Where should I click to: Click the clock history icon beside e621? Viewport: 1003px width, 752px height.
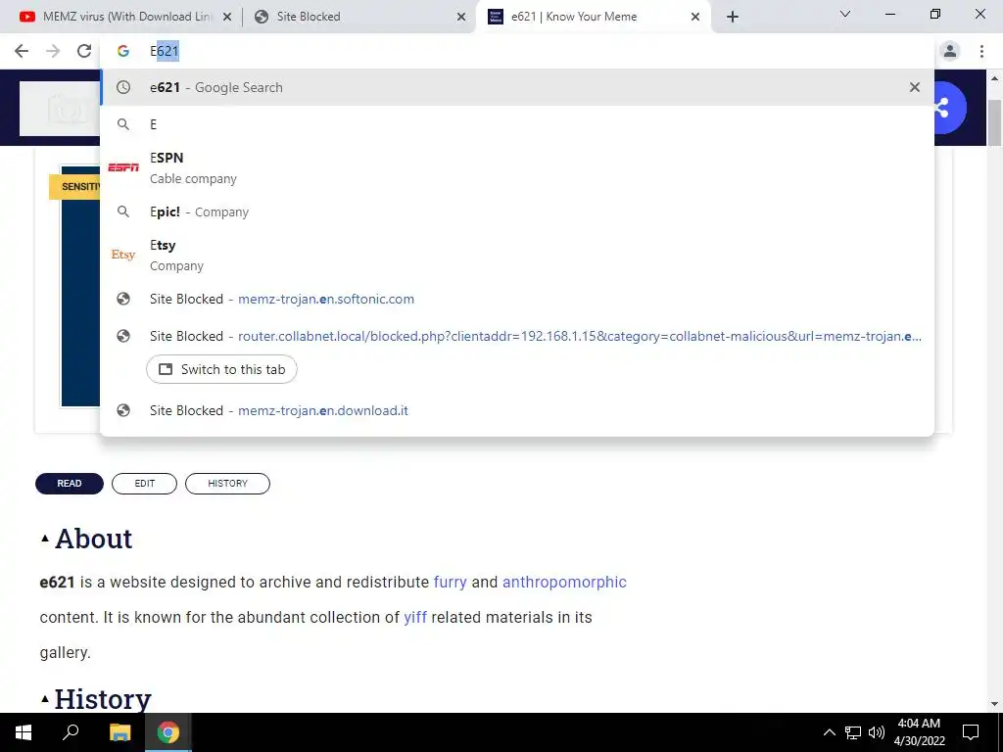tap(123, 87)
